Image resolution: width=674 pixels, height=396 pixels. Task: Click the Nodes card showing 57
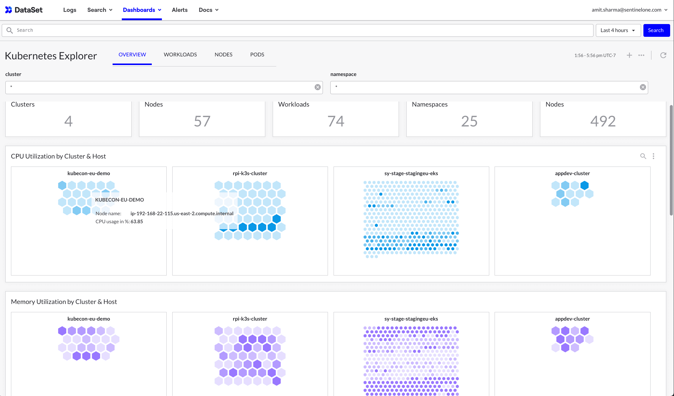202,119
